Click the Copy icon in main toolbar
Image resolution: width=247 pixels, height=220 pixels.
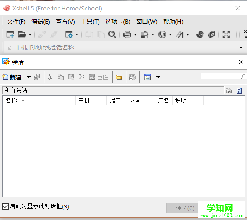point(89,34)
